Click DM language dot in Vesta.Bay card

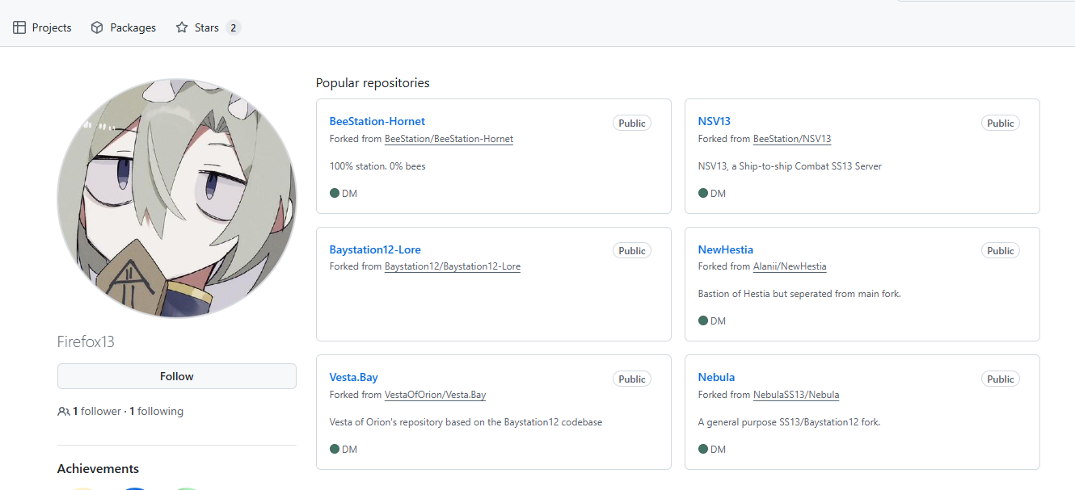(x=335, y=449)
